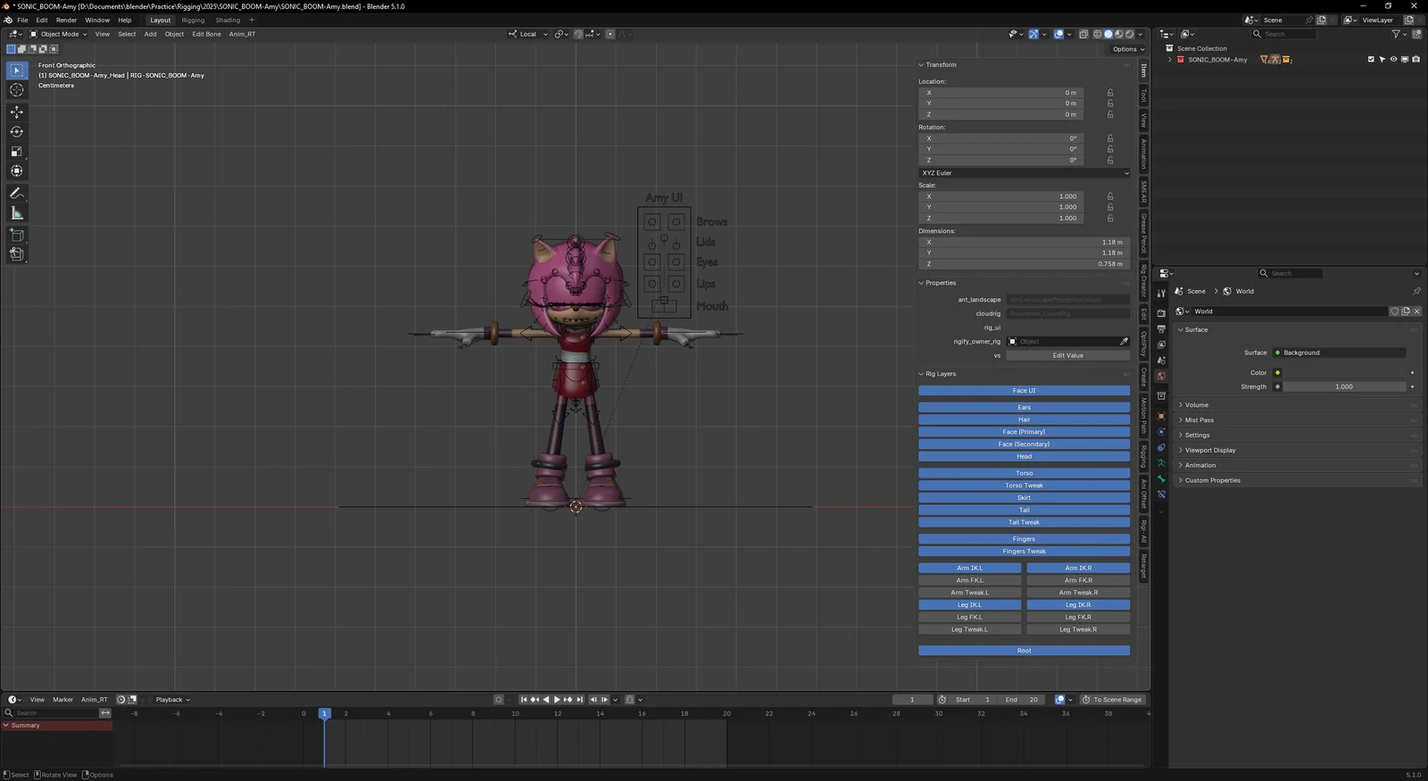The width and height of the screenshot is (1428, 781).
Task: Hide SONIC_BOOM-Amy collection in viewport
Action: click(x=1393, y=60)
